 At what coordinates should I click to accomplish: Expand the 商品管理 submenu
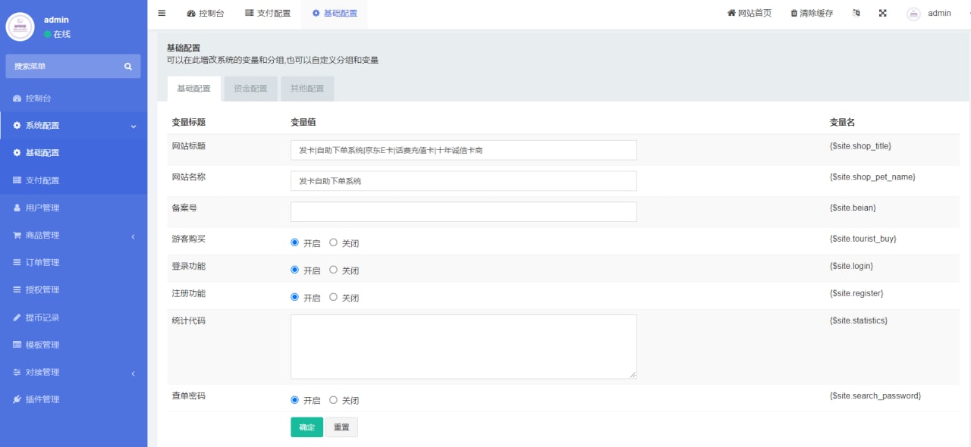[x=134, y=235]
